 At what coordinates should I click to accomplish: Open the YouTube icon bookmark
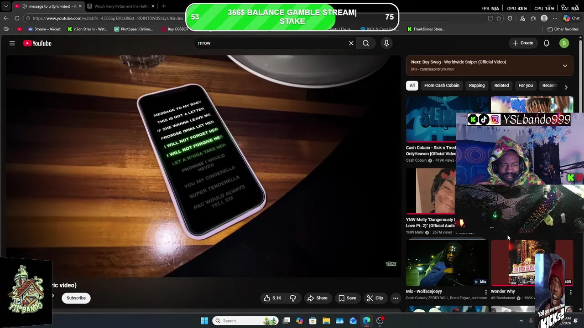coord(19,29)
